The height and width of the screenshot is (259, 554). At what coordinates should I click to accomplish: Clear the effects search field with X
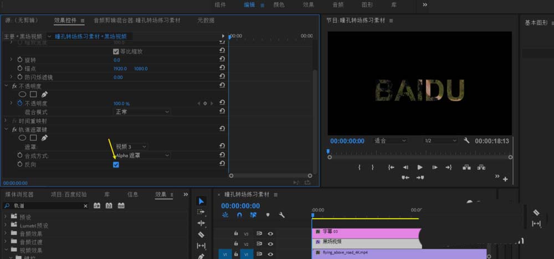[85, 206]
